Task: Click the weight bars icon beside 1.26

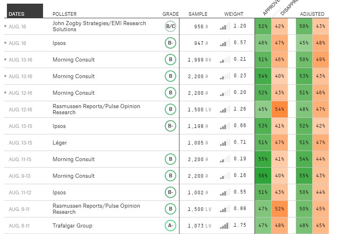Action: coord(225,109)
